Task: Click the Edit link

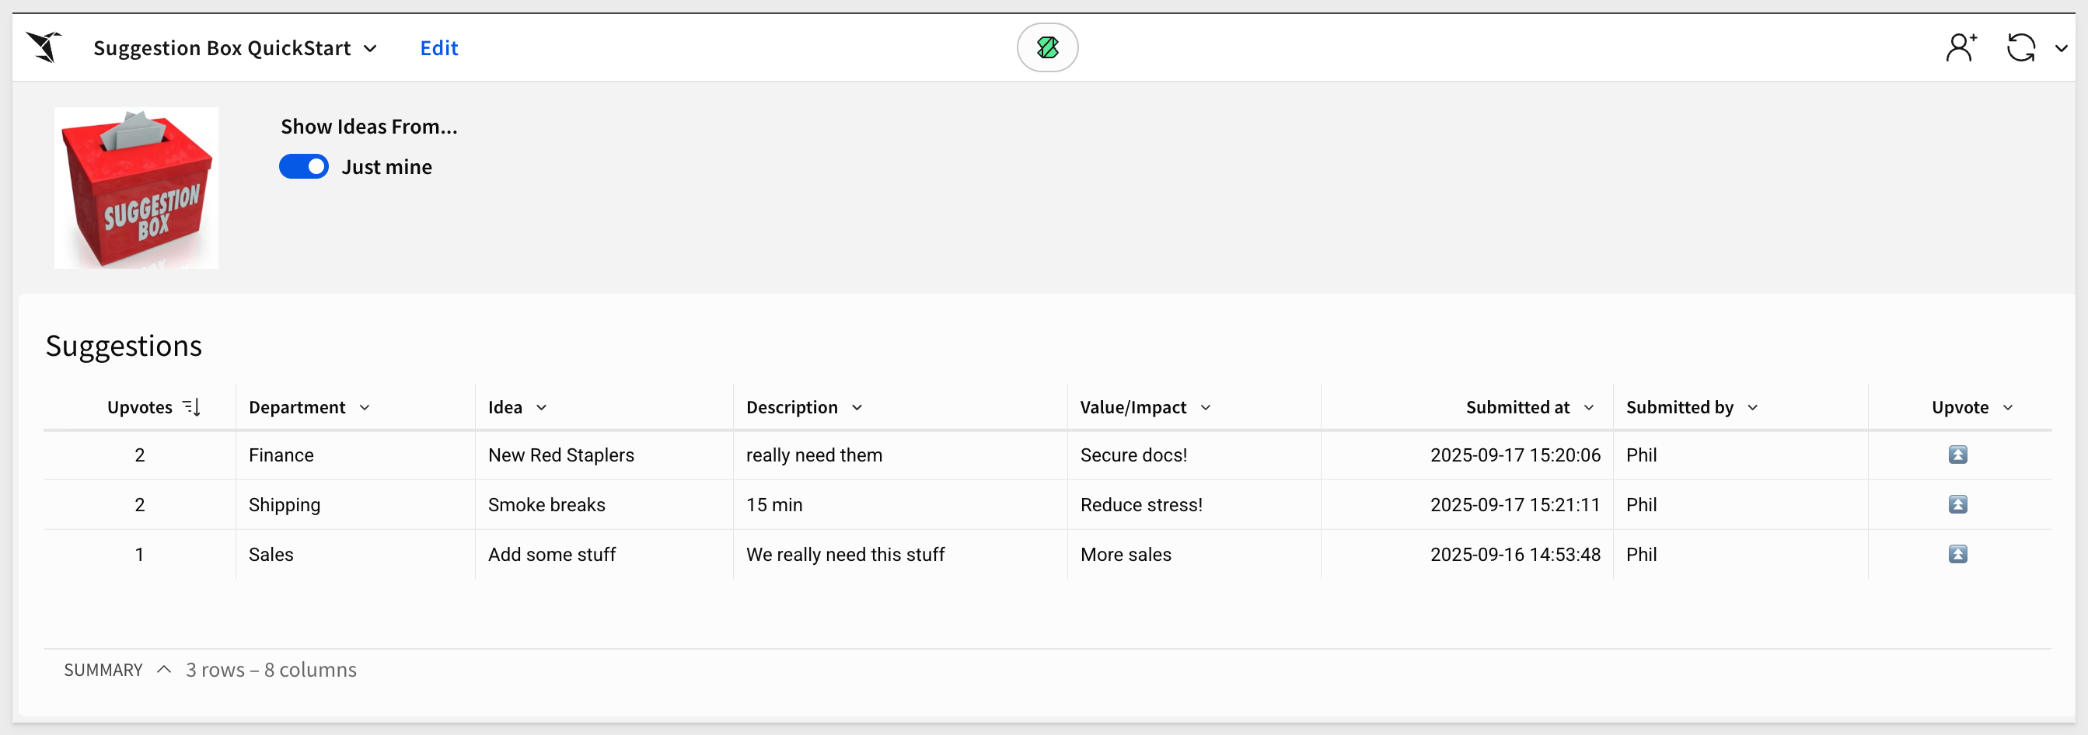Action: [x=438, y=49]
